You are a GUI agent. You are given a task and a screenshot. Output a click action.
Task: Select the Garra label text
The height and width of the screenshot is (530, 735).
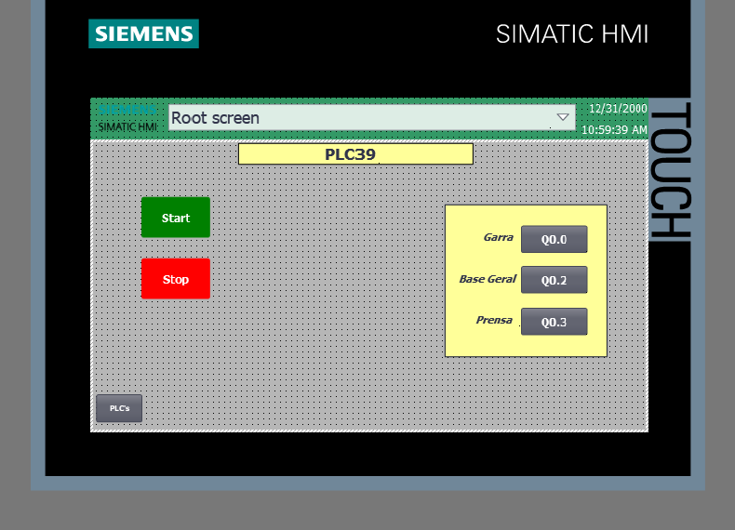pyautogui.click(x=499, y=237)
